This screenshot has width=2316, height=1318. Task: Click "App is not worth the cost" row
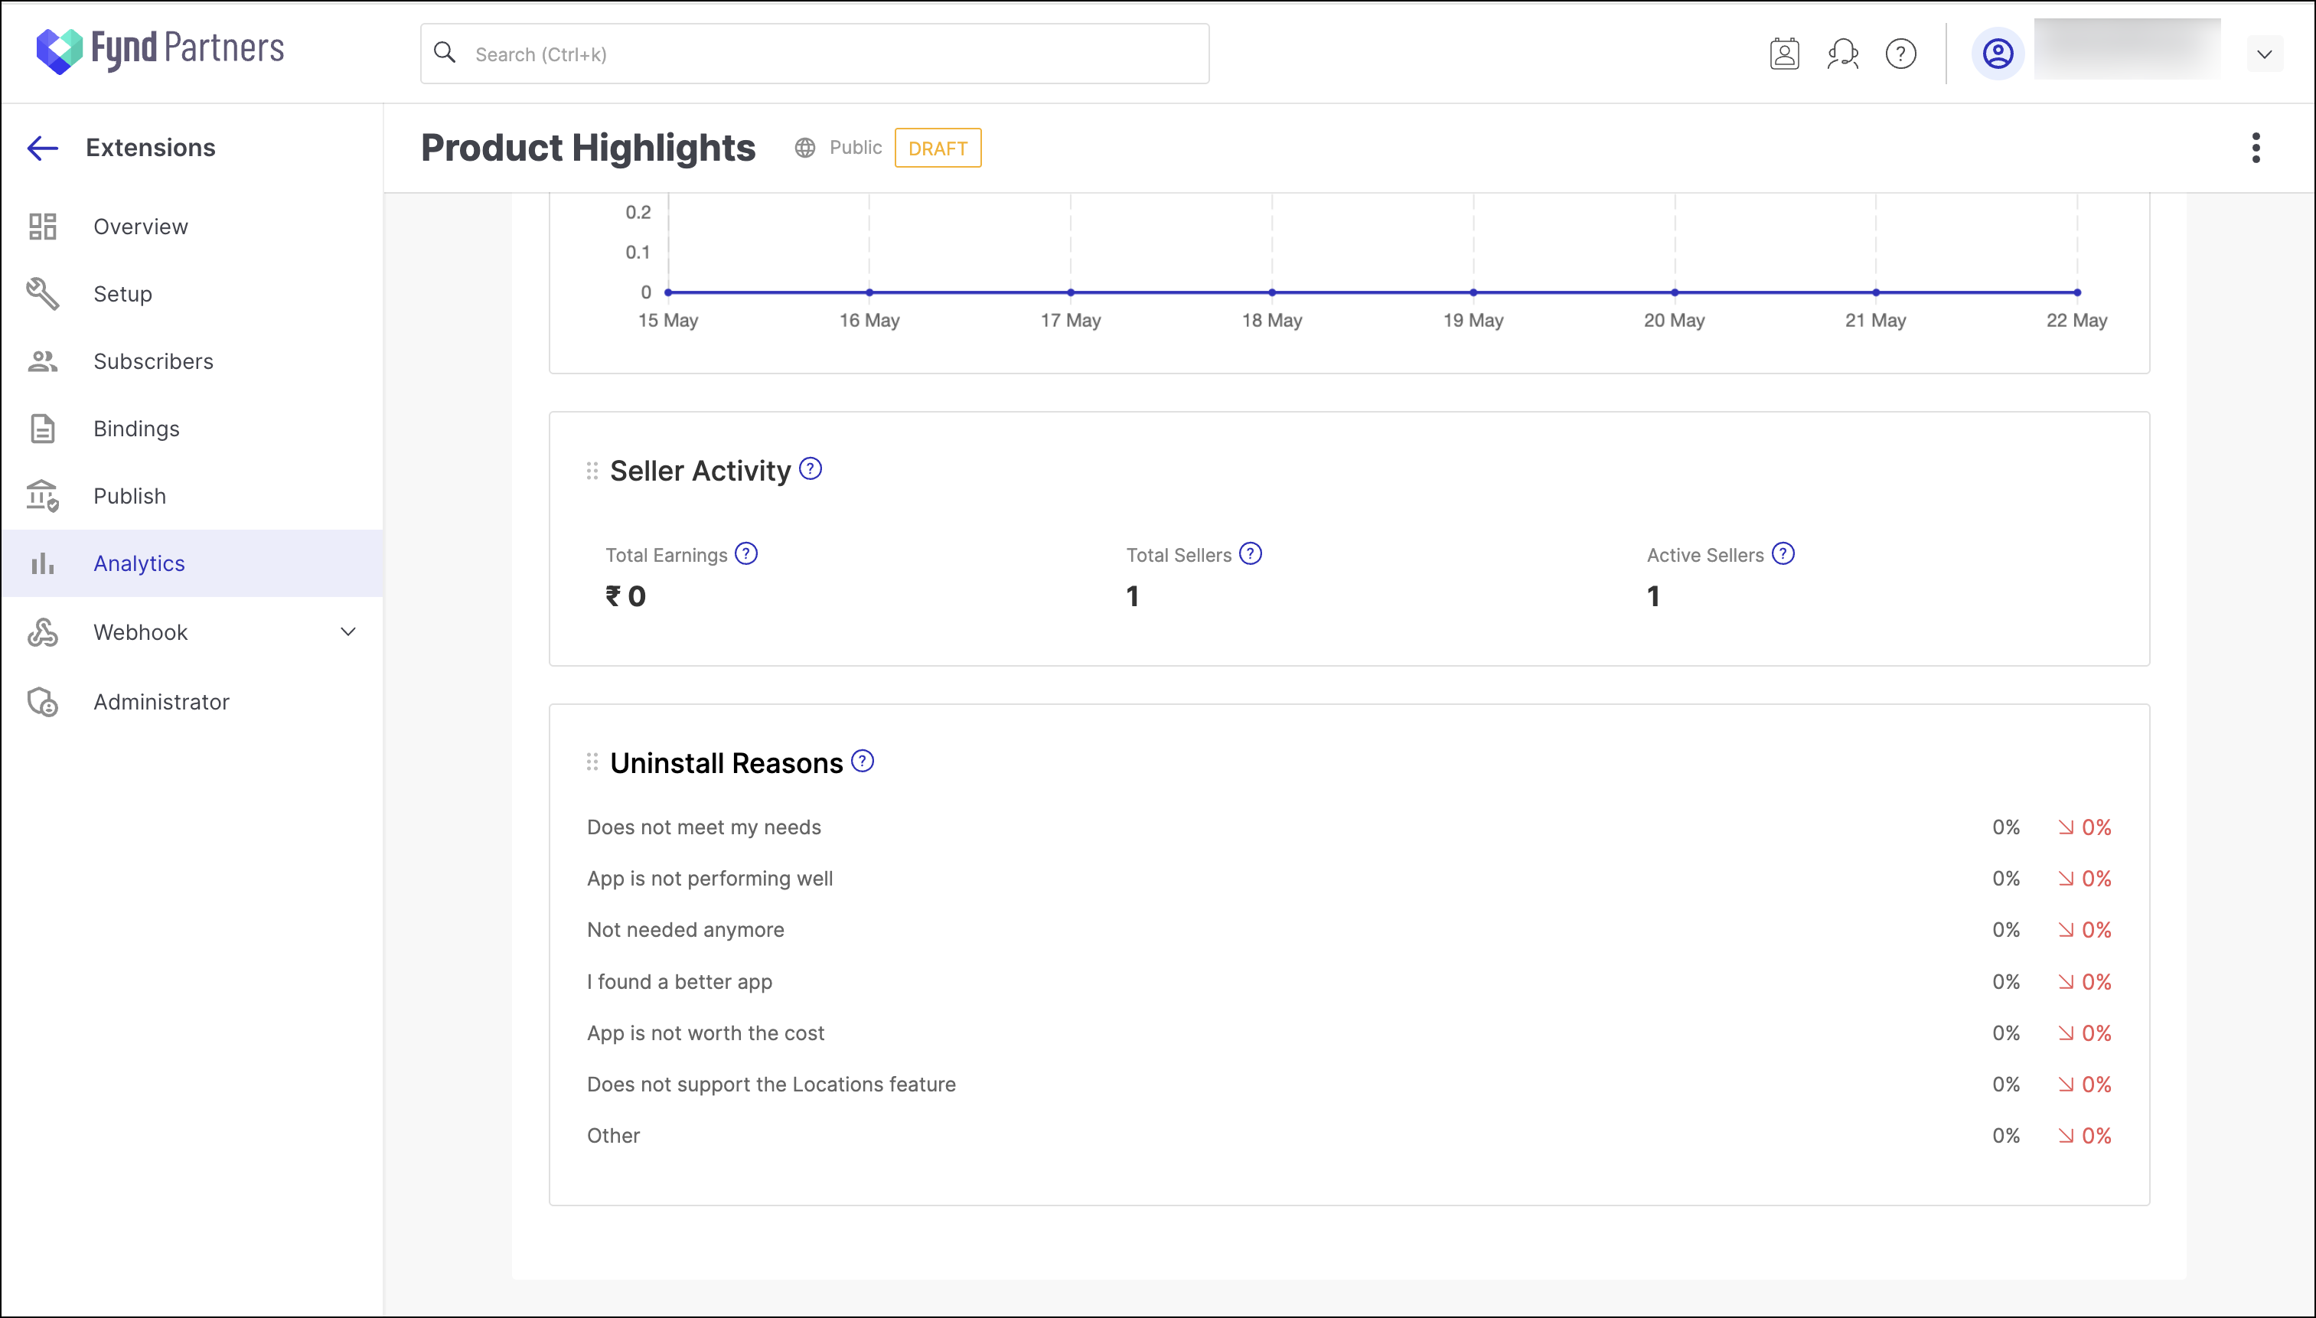pyautogui.click(x=1349, y=1033)
